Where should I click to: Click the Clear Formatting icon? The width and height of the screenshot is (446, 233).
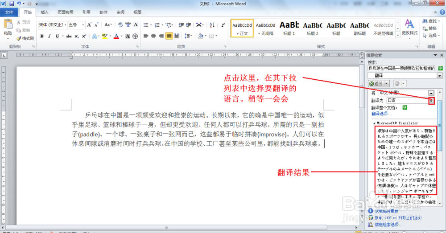pyautogui.click(x=120, y=25)
